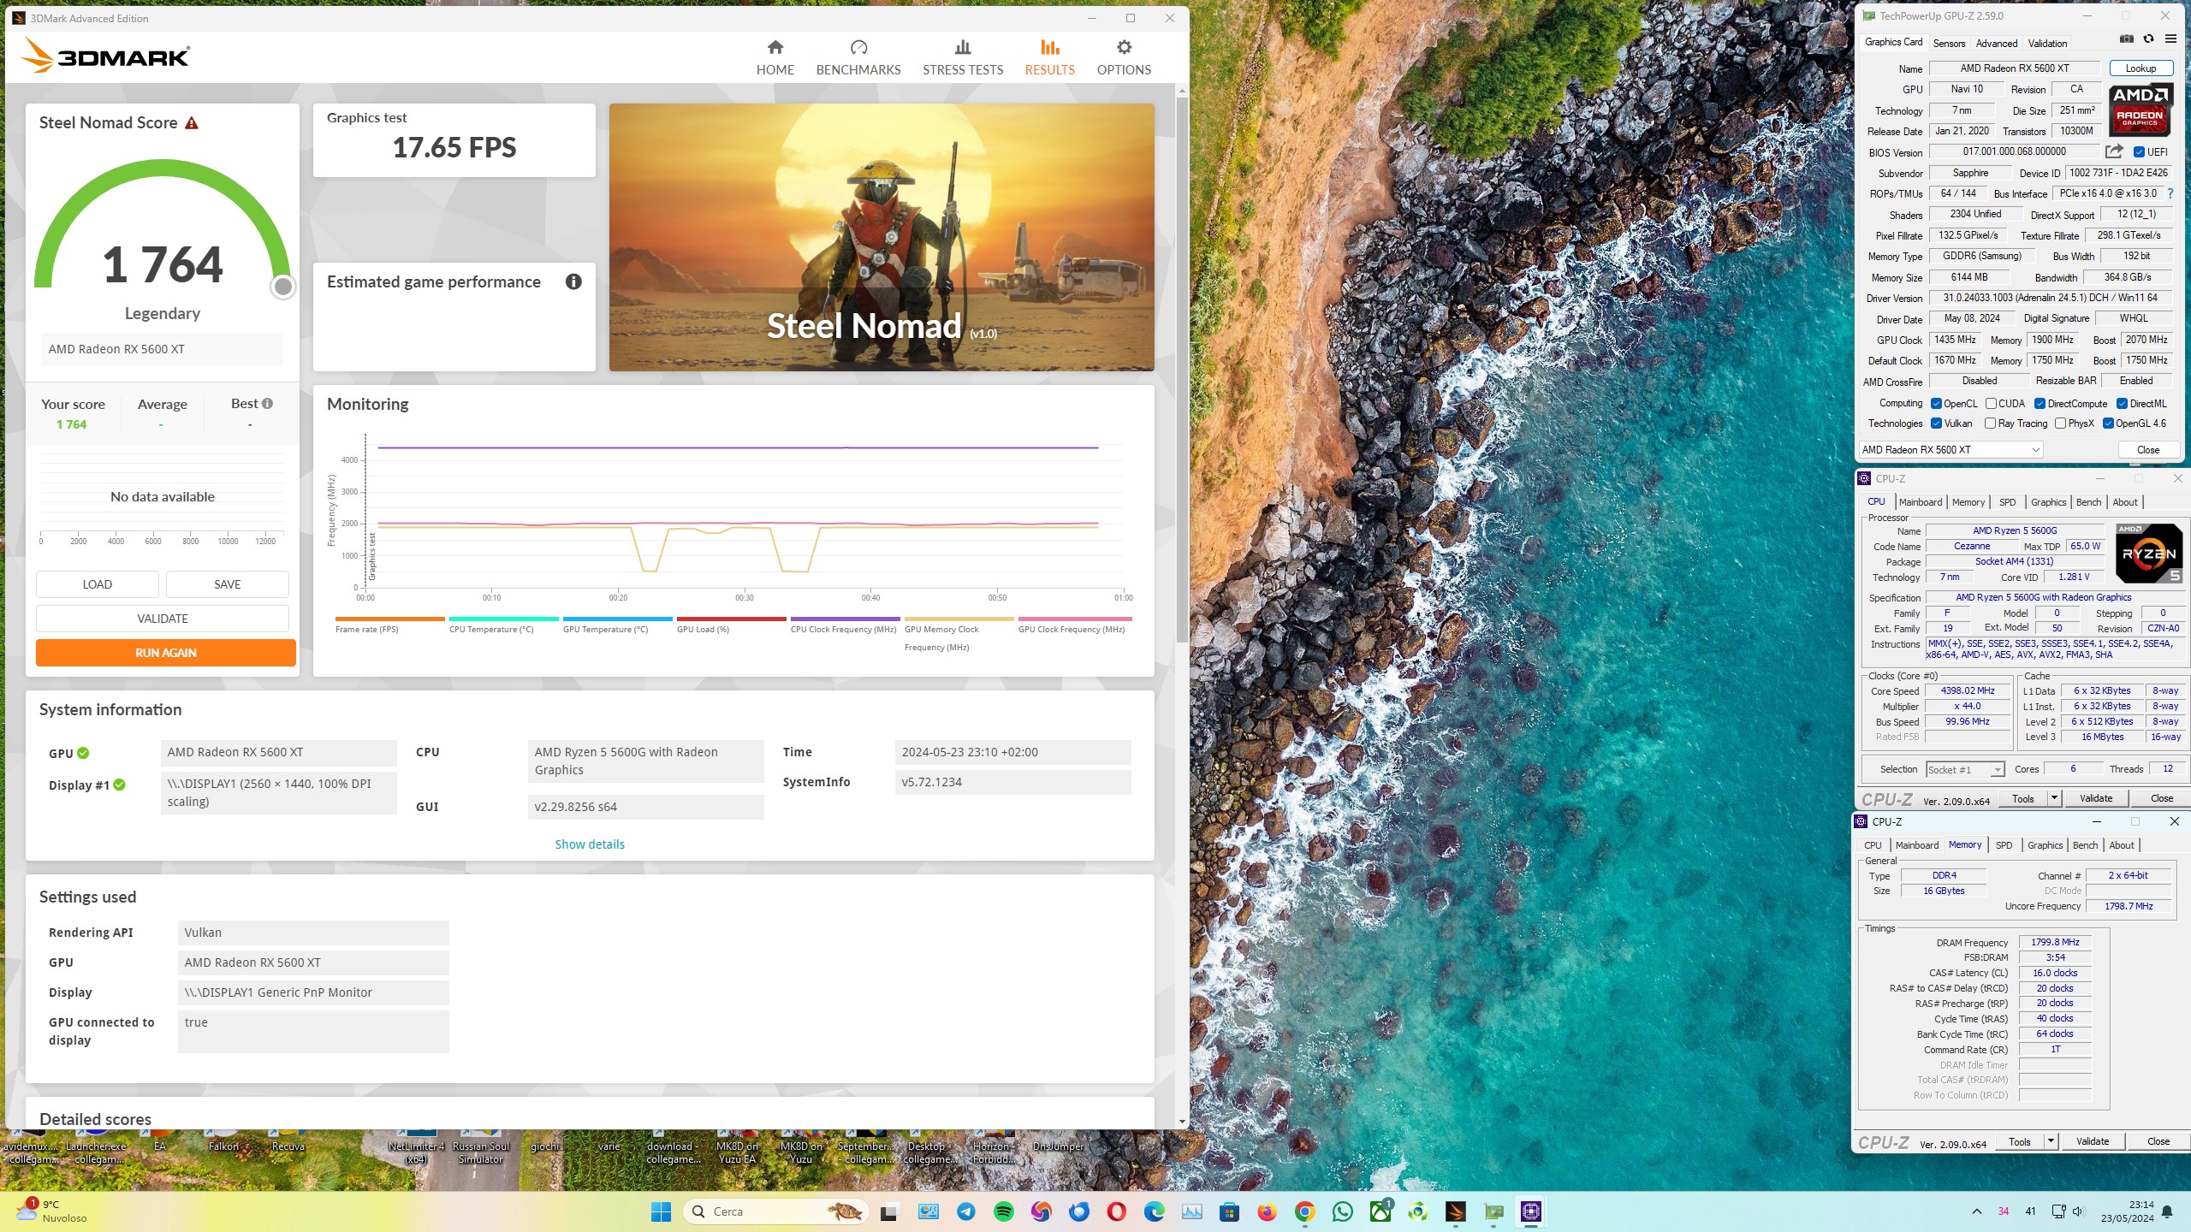Open Mainboard tab in upper CPU-Z window
The height and width of the screenshot is (1232, 2191).
tap(1921, 502)
